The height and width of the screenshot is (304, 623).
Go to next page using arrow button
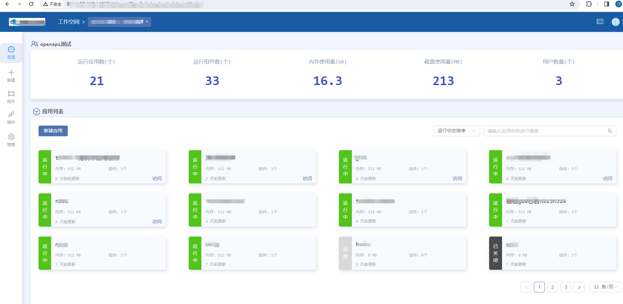point(579,287)
